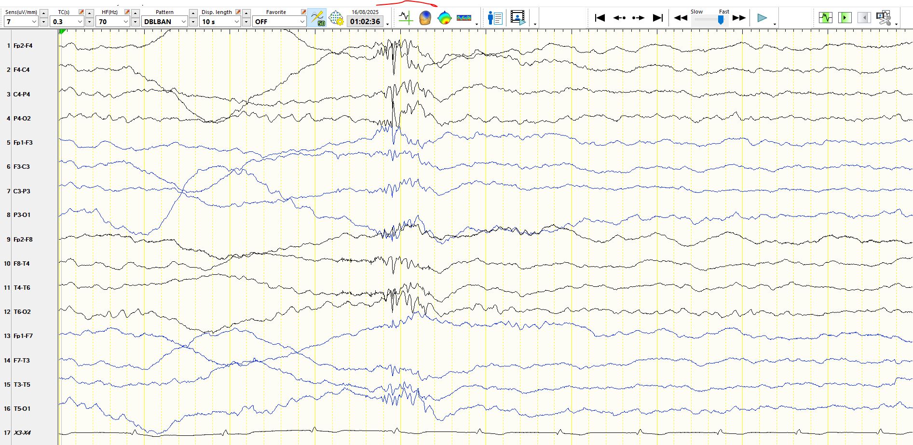Click the fast-forward double-arrow button
This screenshot has width=913, height=445.
(x=739, y=18)
